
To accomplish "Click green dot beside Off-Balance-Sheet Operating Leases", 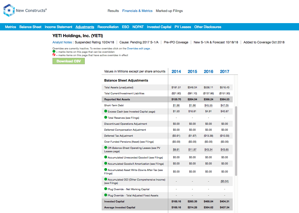I will point(106,148).
